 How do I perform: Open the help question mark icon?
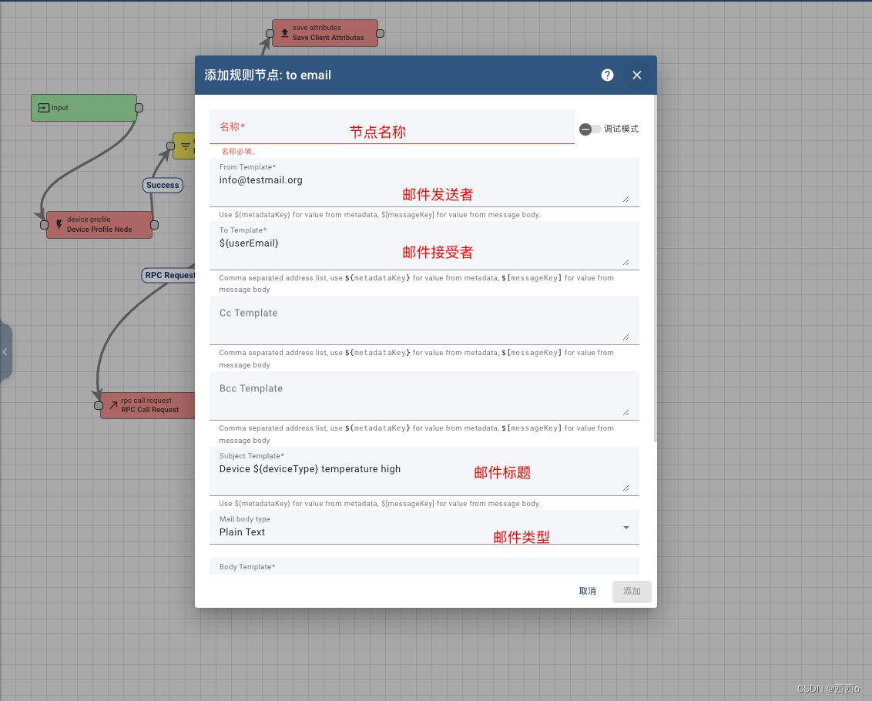(x=607, y=75)
